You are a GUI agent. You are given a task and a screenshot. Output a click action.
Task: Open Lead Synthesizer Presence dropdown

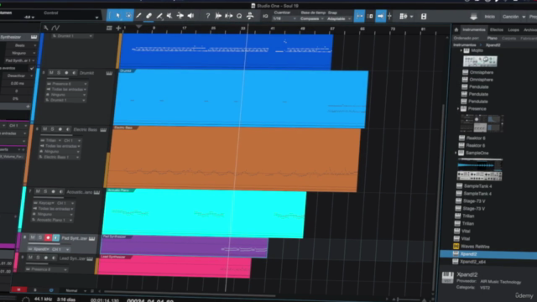tap(47, 269)
